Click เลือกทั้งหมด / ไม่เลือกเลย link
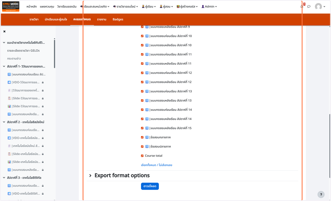This screenshot has width=331, height=201. coord(156,165)
